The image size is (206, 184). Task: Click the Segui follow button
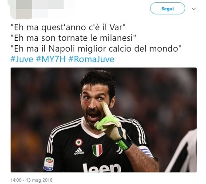click(167, 8)
